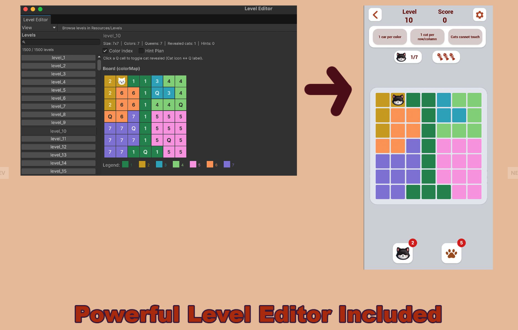Enable the Color index checkbox
The width and height of the screenshot is (518, 330).
(105, 51)
